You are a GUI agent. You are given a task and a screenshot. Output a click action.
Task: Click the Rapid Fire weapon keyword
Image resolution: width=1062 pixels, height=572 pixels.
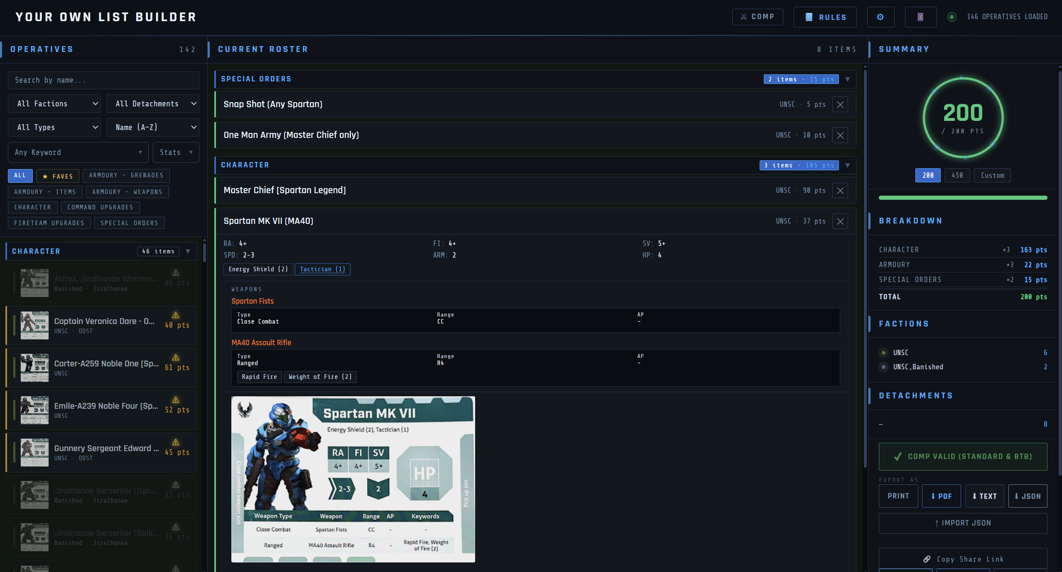point(259,377)
